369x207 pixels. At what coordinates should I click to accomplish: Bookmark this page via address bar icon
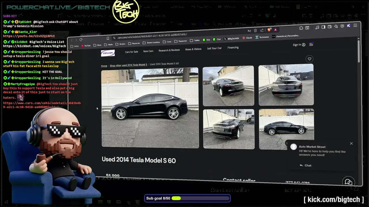108,38
